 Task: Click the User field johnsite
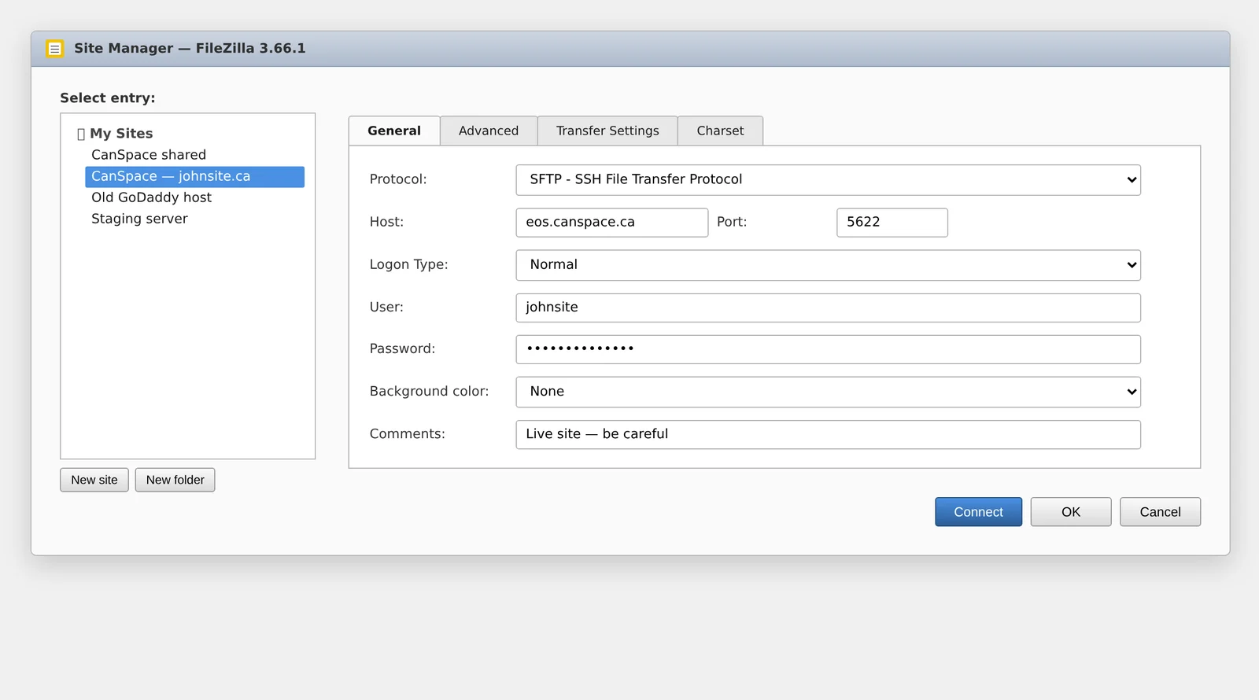(828, 308)
